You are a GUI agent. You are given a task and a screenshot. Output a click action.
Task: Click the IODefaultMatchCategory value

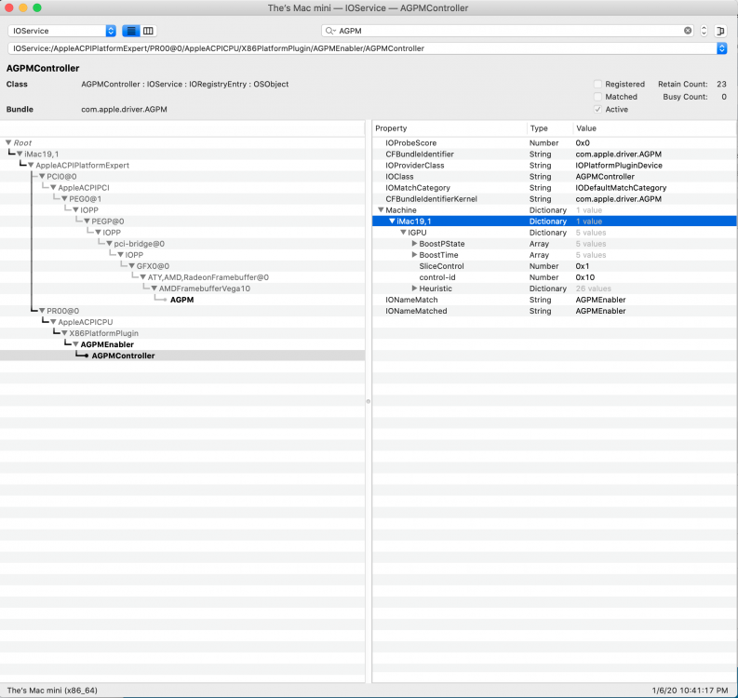[621, 188]
